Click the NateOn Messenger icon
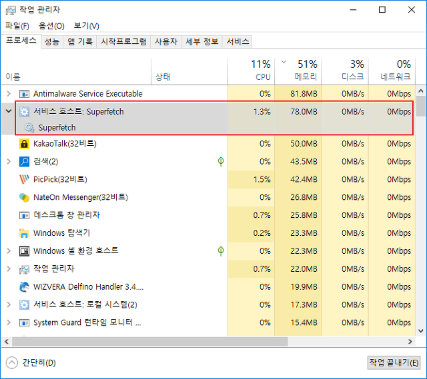The image size is (427, 379). coord(24,198)
